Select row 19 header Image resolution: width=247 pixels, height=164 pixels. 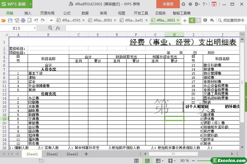click(4, 119)
